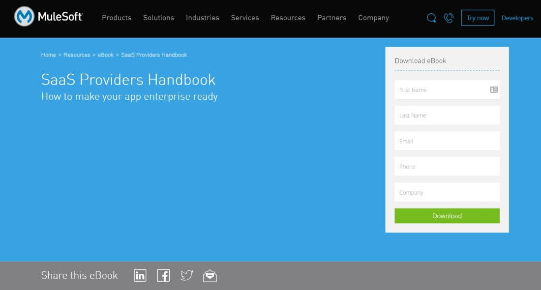Image resolution: width=541 pixels, height=290 pixels.
Task: Share the eBook on Twitter
Action: pyautogui.click(x=187, y=275)
